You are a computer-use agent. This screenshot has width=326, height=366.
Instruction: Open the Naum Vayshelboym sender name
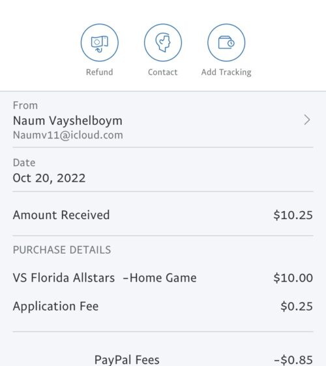(68, 121)
